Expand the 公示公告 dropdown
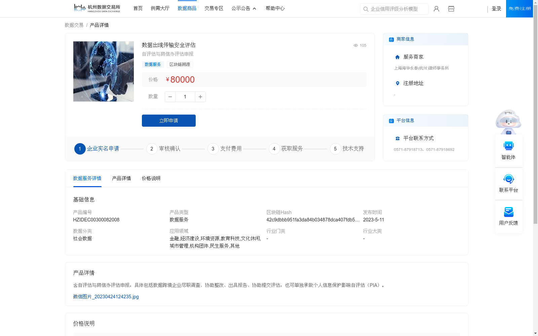 point(244,8)
